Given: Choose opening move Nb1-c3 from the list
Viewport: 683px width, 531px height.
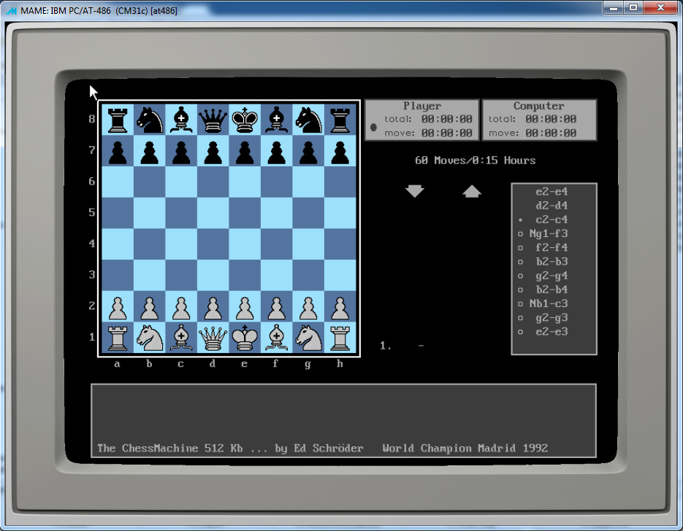Looking at the screenshot, I should tap(549, 303).
